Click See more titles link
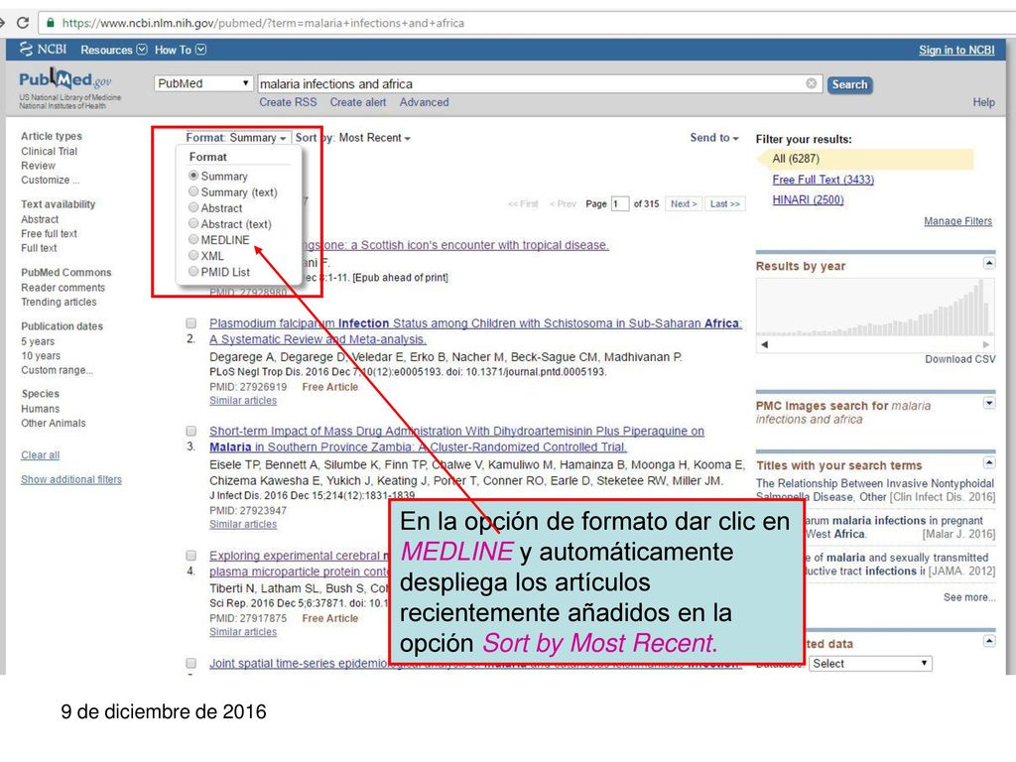This screenshot has height=762, width=1016. pos(968,597)
